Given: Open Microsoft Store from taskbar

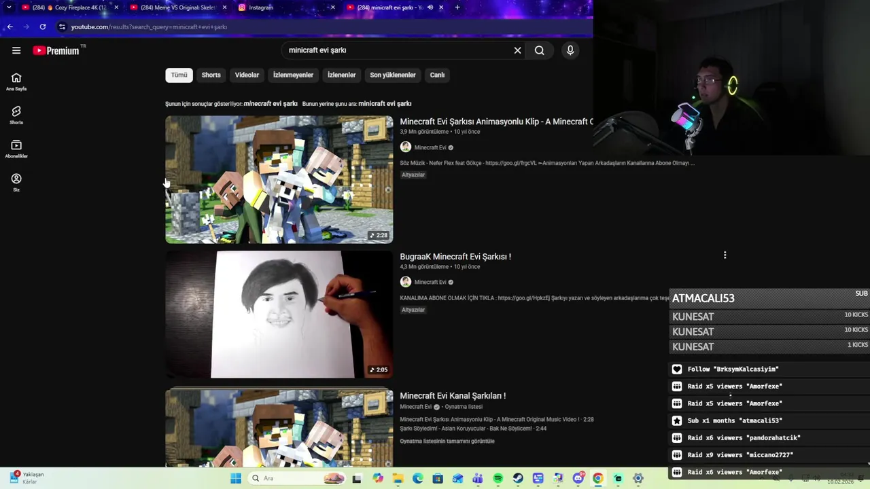Looking at the screenshot, I should pyautogui.click(x=438, y=478).
